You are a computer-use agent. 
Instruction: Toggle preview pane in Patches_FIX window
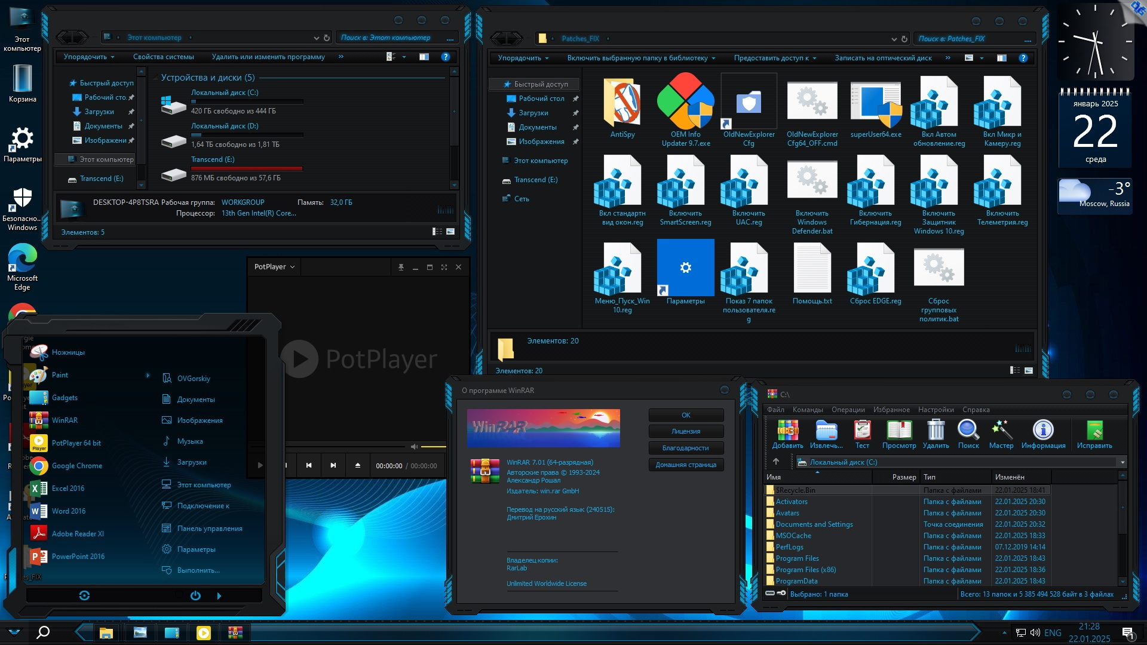pyautogui.click(x=1002, y=58)
